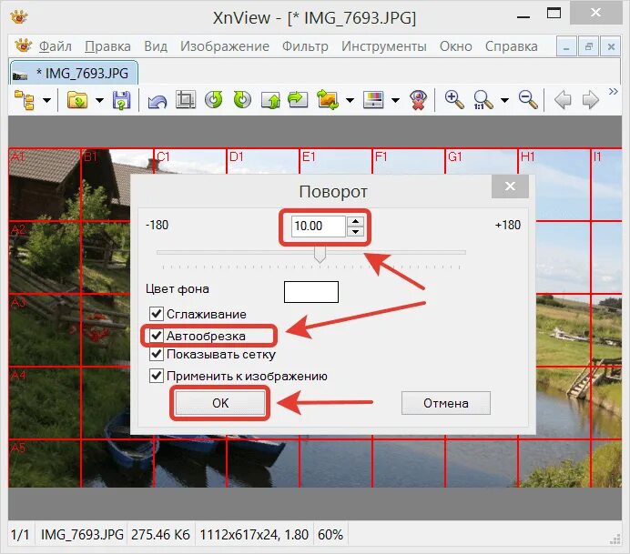Click the red-eye correction icon
Viewport: 630px width, 554px height.
tap(418, 100)
